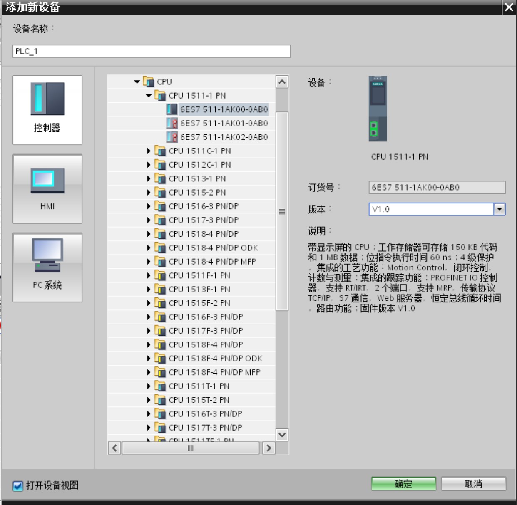
Task: Expand the CPU 1511C-1 PN node
Action: coord(149,151)
